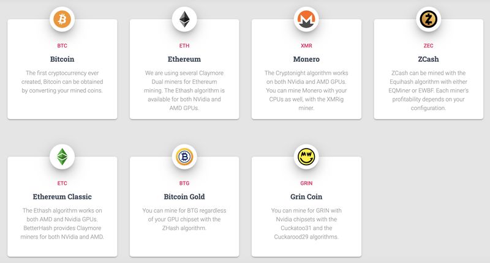Click the Bitcoin Gold heading

click(184, 197)
